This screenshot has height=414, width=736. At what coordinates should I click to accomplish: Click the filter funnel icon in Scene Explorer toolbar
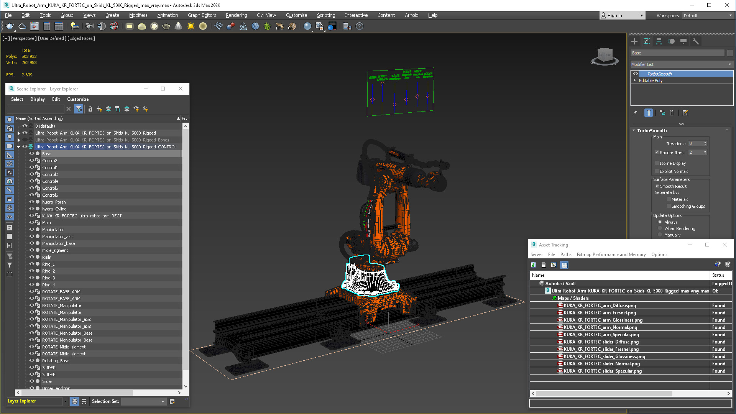pos(79,109)
